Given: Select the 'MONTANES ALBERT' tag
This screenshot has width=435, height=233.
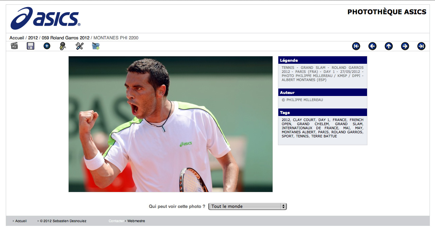Looking at the screenshot, I should coord(298,132).
